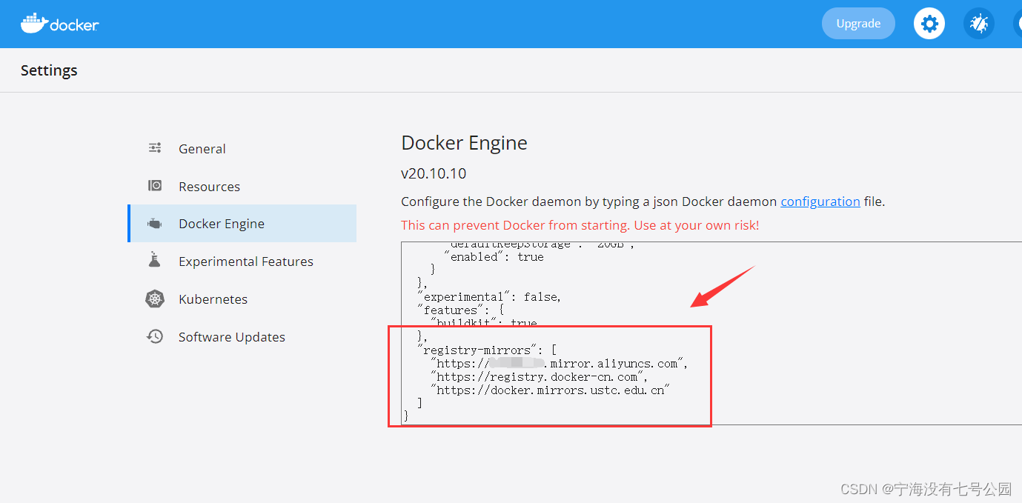Click the version text v20.10.10
Viewport: 1022px width, 503px height.
[x=434, y=173]
